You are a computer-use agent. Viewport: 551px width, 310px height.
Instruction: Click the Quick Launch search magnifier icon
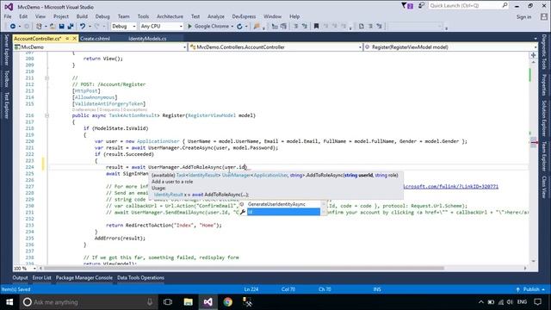click(x=505, y=5)
